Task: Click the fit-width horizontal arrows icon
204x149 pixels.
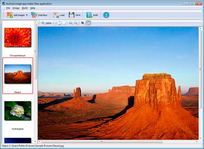Action: coord(55,23)
